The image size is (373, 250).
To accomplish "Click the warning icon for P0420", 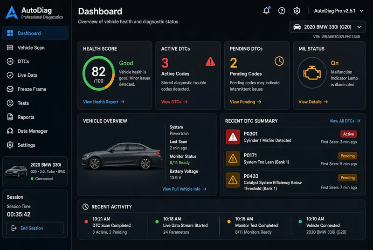I will 233,180.
